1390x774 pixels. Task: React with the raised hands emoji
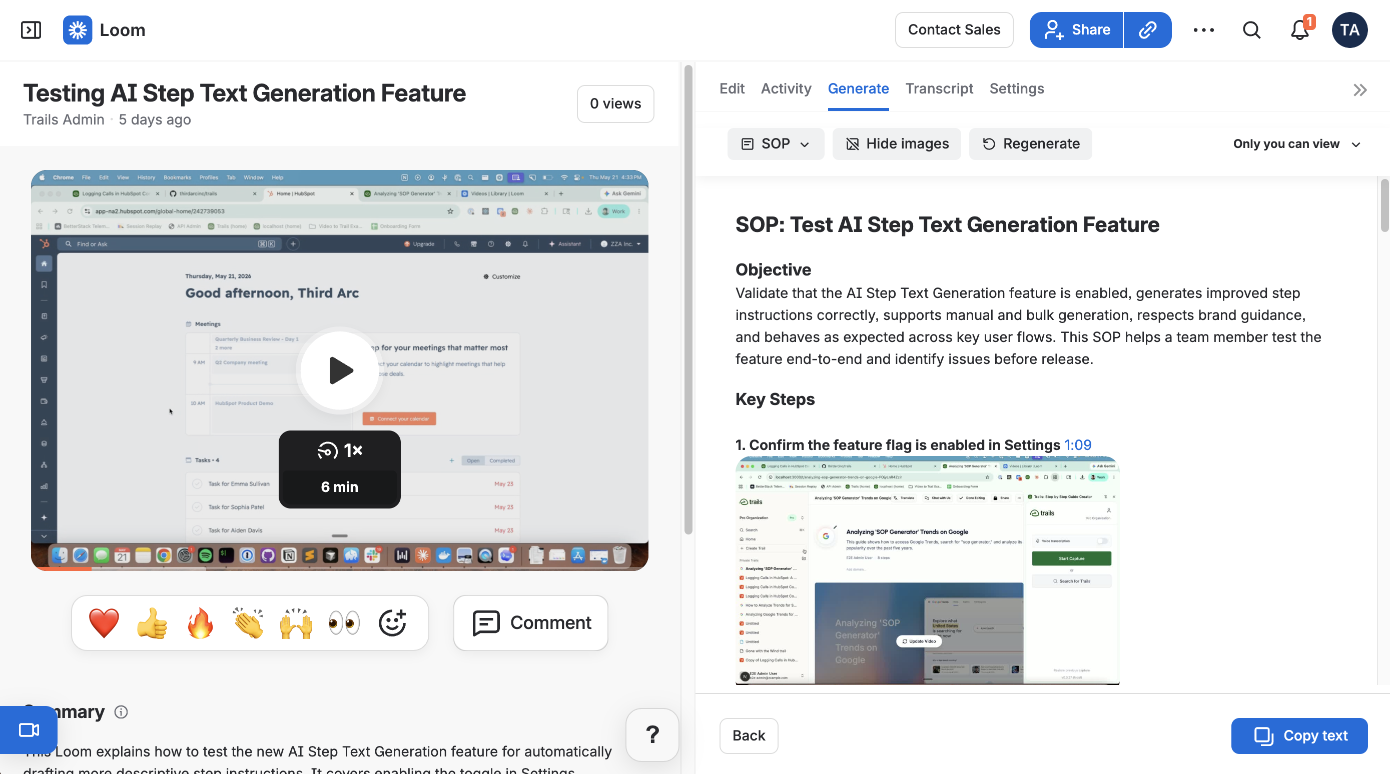[296, 622]
